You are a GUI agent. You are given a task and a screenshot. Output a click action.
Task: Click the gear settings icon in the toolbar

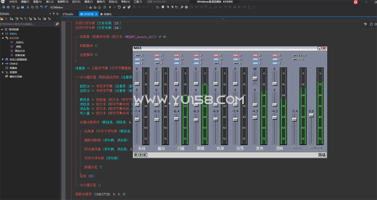point(186,7)
